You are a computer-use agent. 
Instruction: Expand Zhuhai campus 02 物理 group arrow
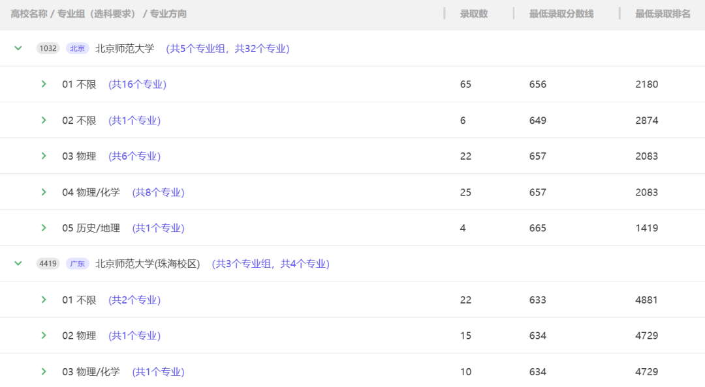click(44, 336)
